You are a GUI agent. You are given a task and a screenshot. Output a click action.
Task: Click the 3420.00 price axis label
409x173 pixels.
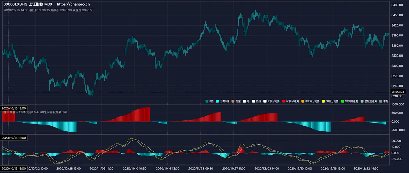(397, 25)
